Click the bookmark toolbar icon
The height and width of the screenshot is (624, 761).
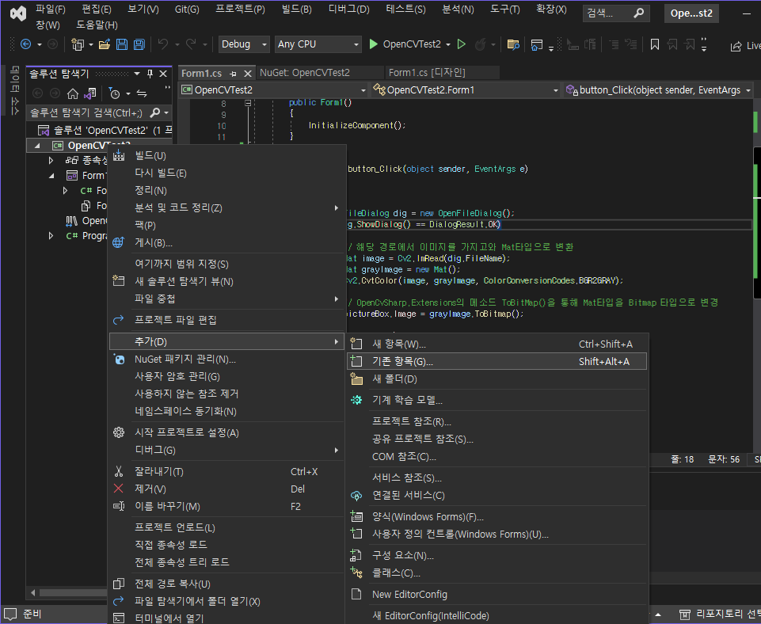coord(655,44)
